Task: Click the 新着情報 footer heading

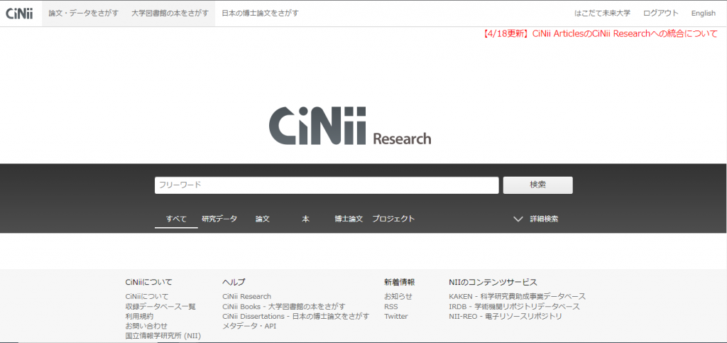Action: tap(399, 282)
